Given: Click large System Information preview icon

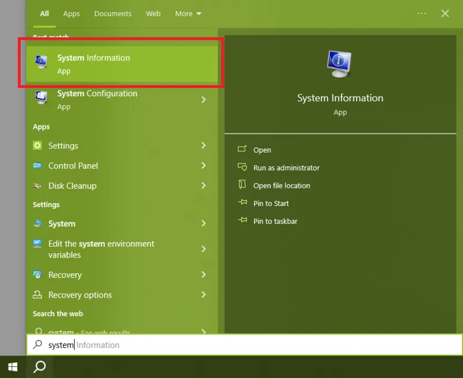Looking at the screenshot, I should (339, 64).
